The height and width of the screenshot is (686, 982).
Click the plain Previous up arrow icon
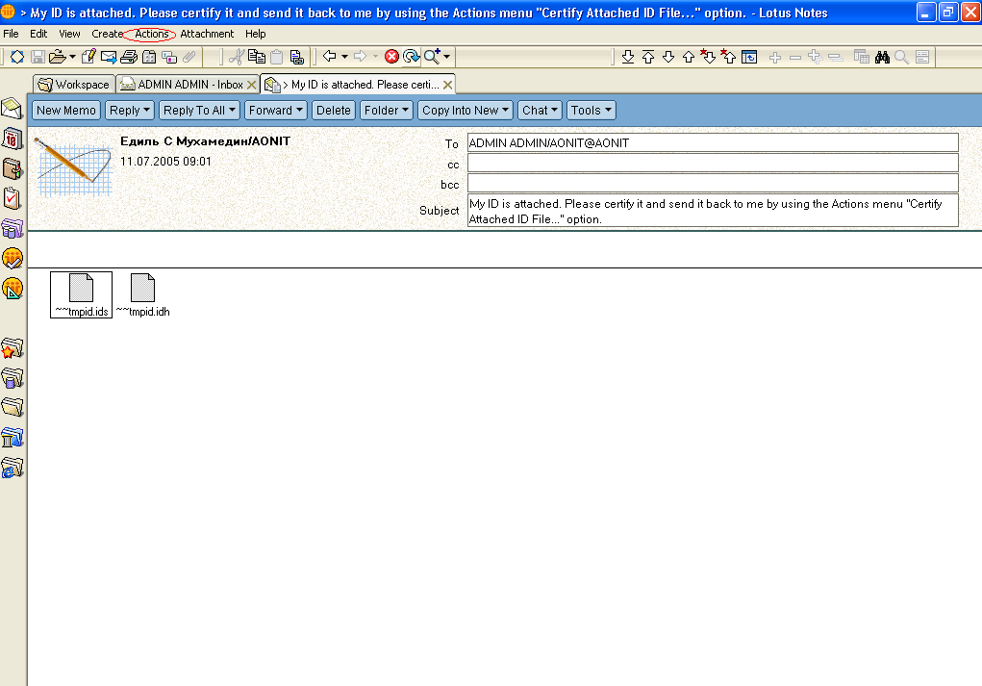tap(689, 57)
